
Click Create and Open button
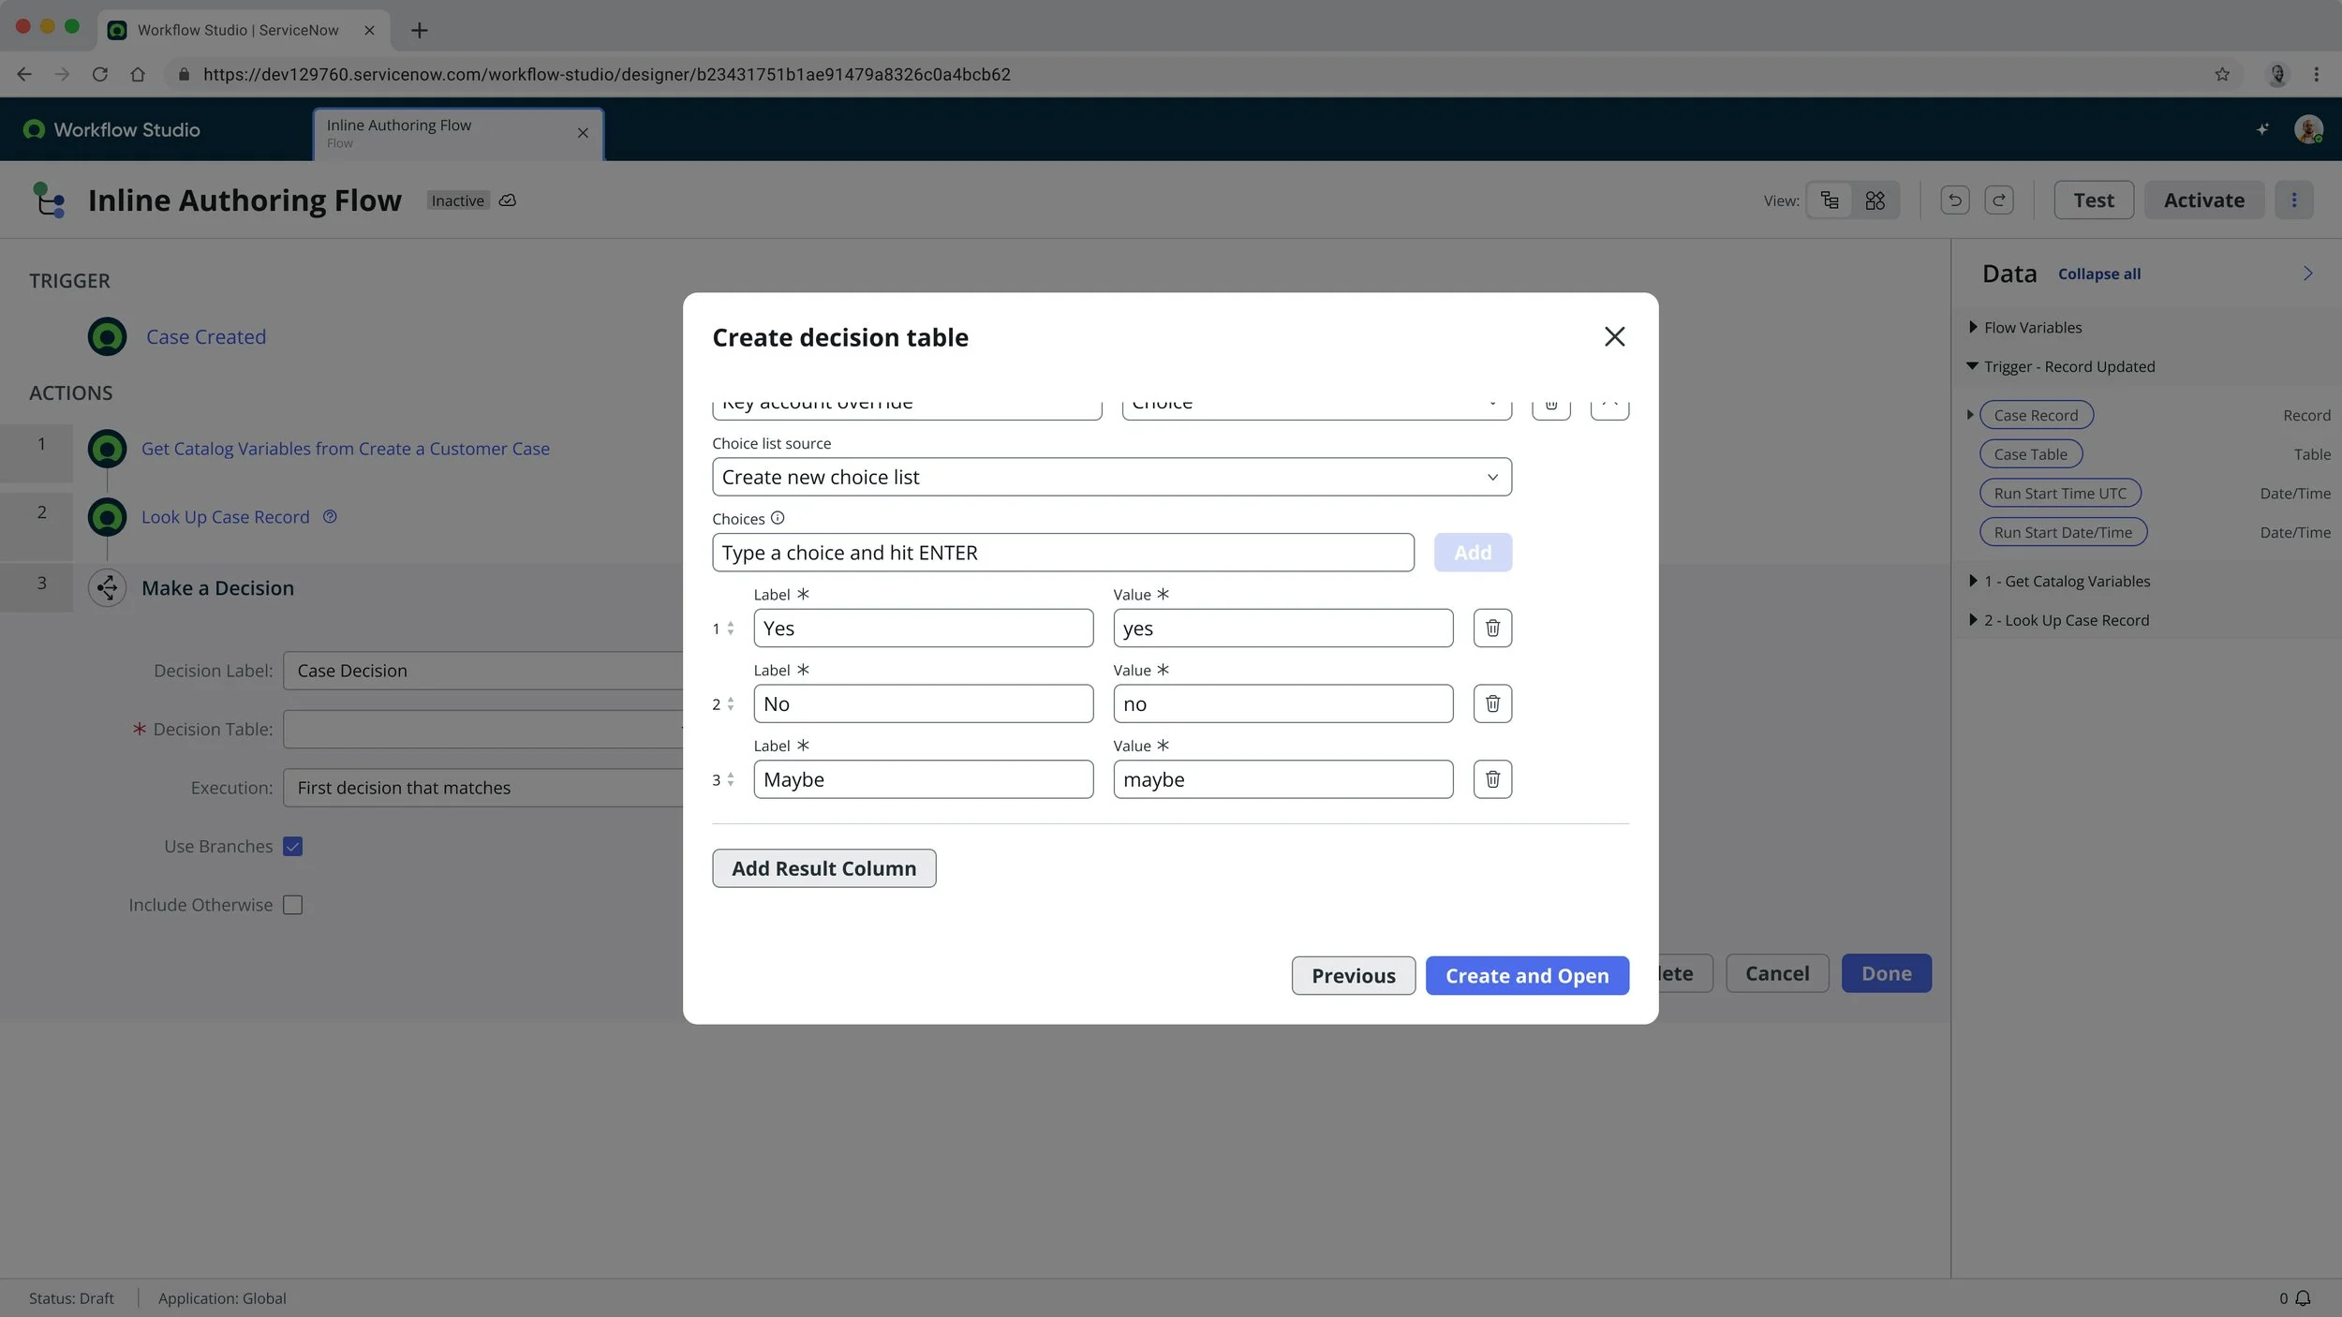coord(1526,975)
